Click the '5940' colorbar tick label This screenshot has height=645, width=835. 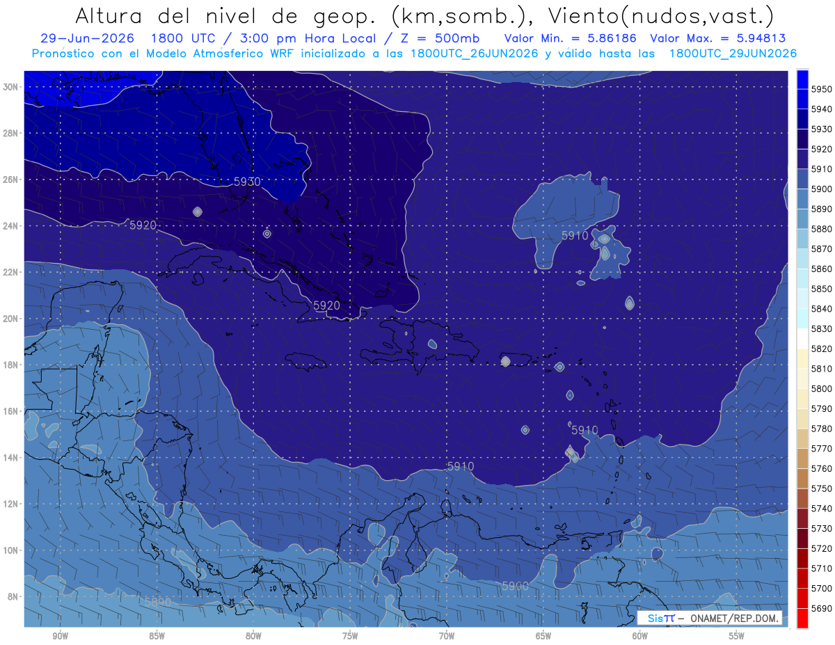click(x=822, y=109)
